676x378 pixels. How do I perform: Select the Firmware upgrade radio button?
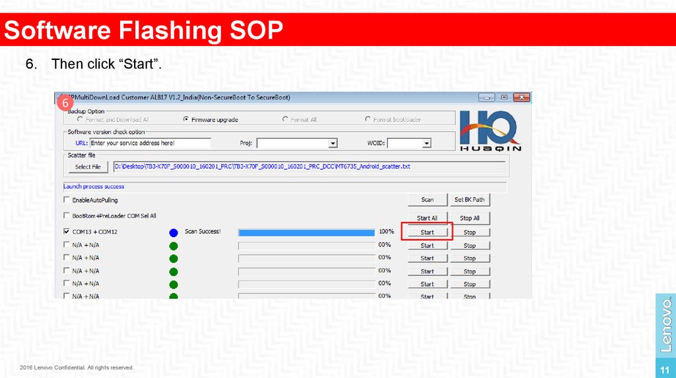click(x=186, y=119)
